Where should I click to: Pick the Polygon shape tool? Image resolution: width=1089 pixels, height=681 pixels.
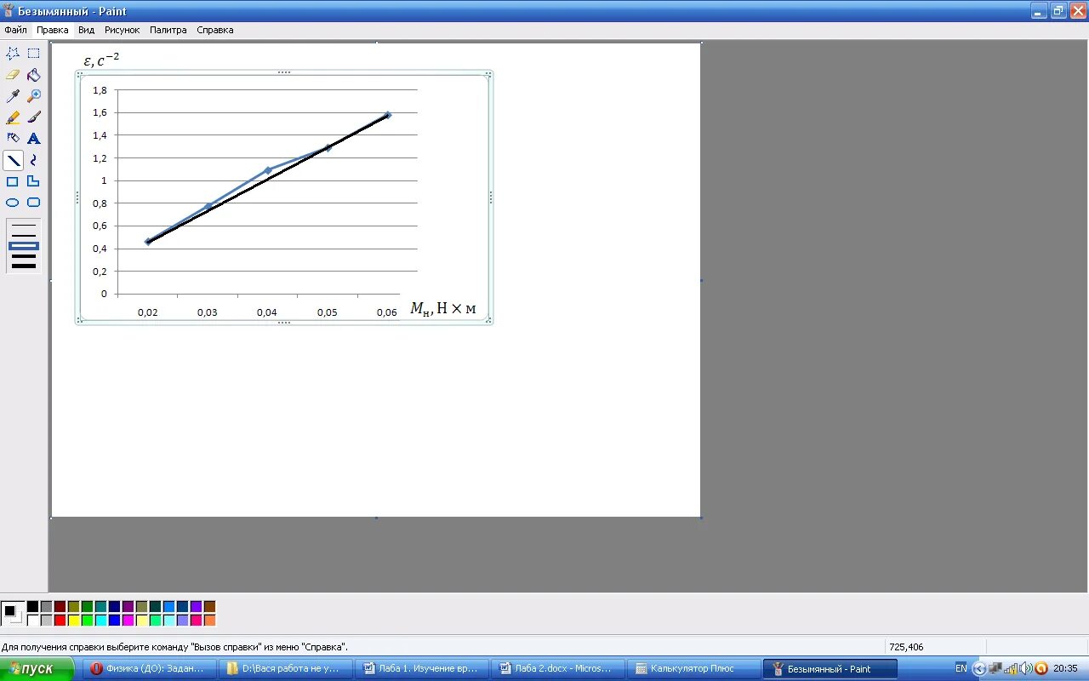point(34,181)
